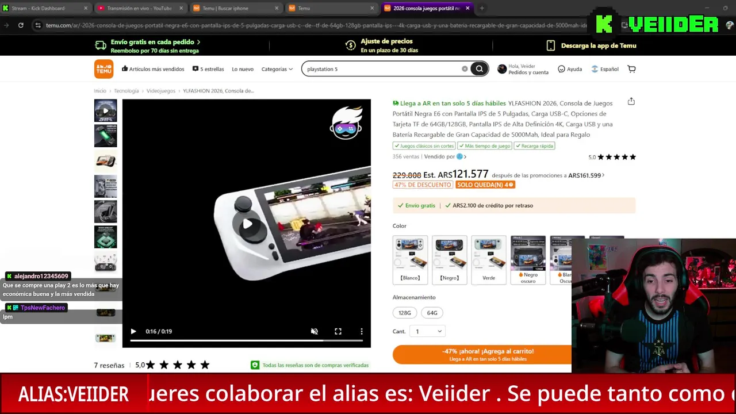Screen dimensions: 736x414
Task: Switch to Transmisión en vivo YouTube tab
Action: click(x=139, y=8)
